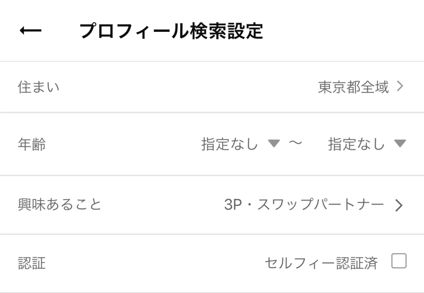Toggle the selfie verification filter on
The height and width of the screenshot is (293, 424).
tap(399, 261)
